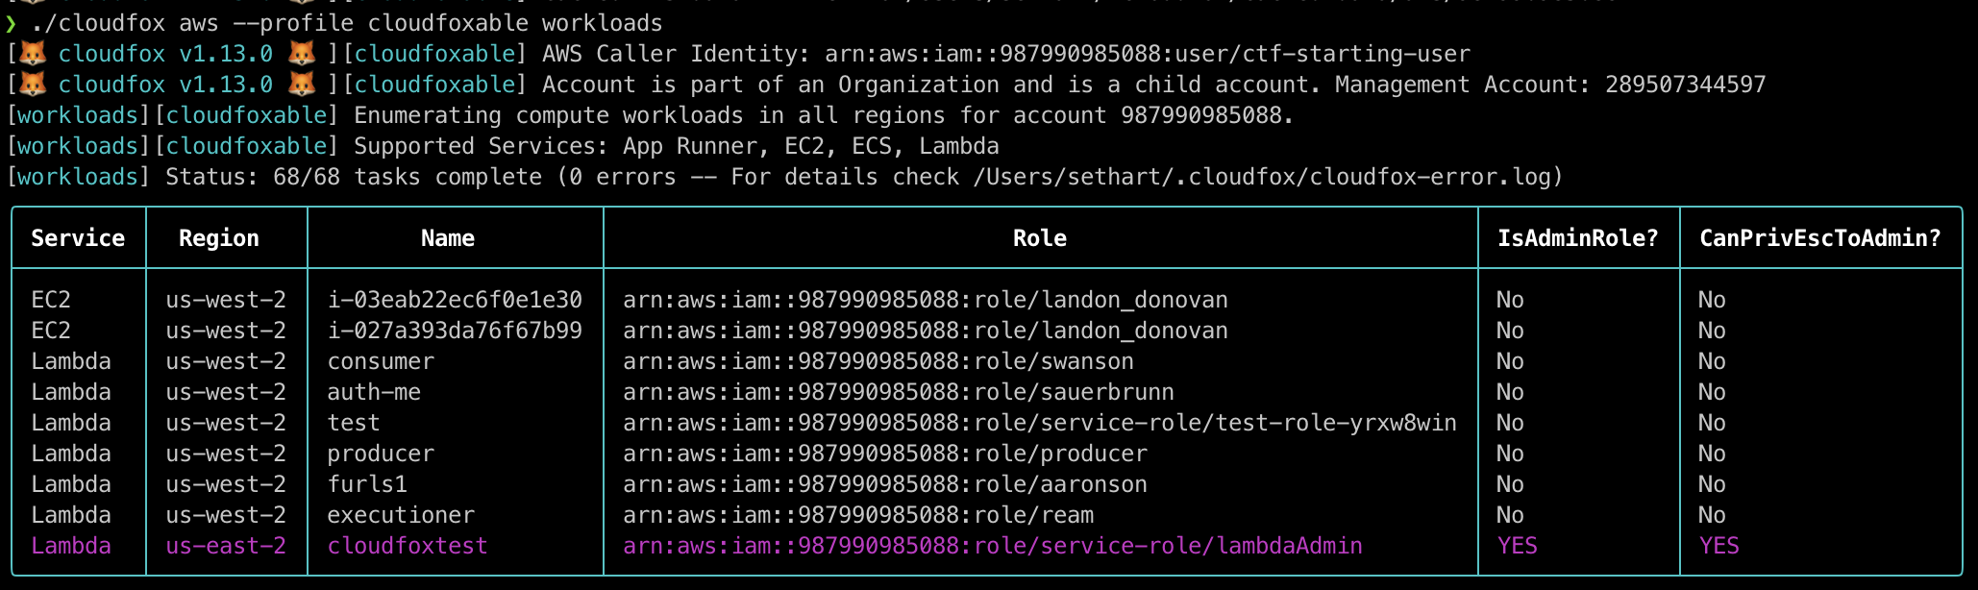Image resolution: width=1978 pixels, height=590 pixels.
Task: Click the executioner Lambda name
Action: click(401, 515)
